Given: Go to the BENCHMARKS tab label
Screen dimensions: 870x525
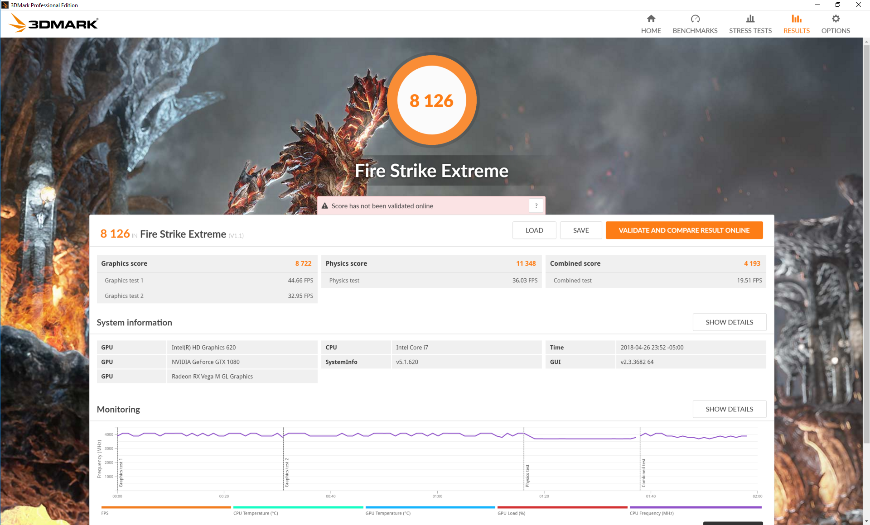Looking at the screenshot, I should point(695,31).
